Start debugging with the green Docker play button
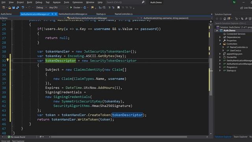Viewport: 252px width, 142px height. click(71, 7)
